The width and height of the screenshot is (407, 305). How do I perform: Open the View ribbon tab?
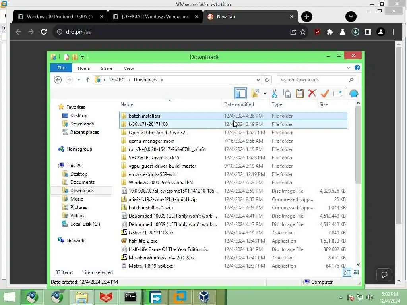pos(129,68)
